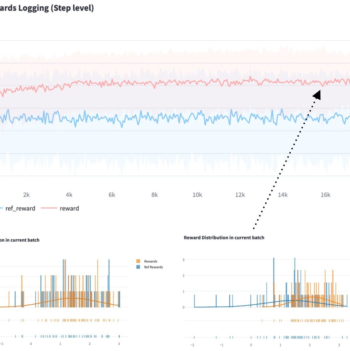Click the orange Rewards legend swatch

click(138, 261)
